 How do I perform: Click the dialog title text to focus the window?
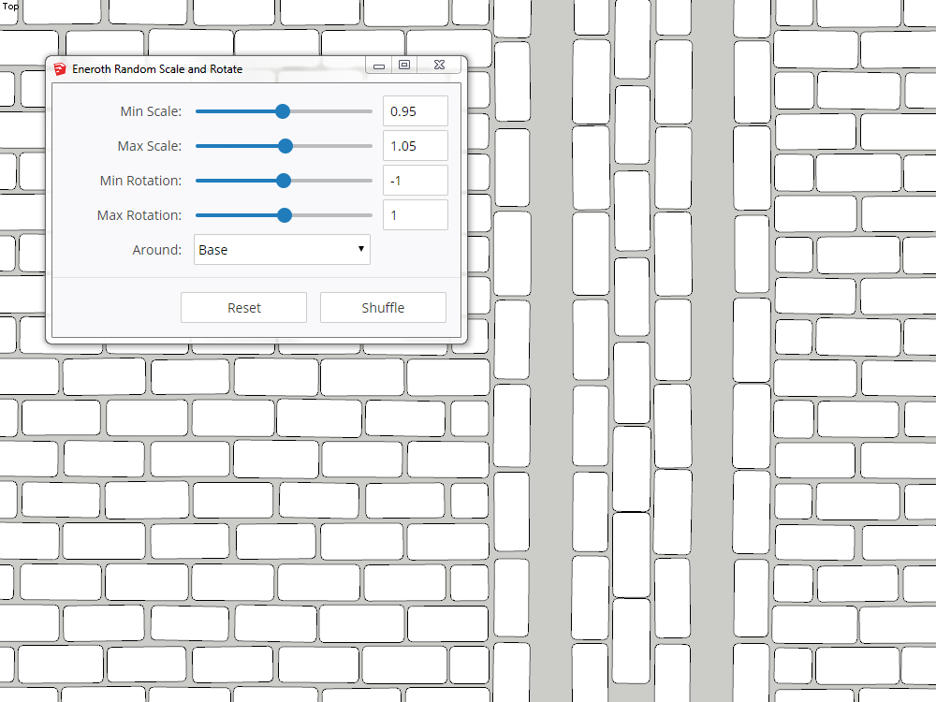click(x=157, y=68)
